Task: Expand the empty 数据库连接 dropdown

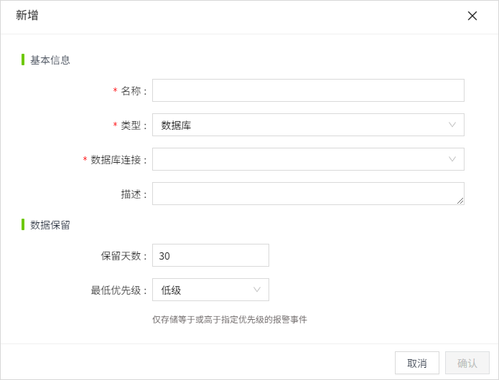Action: click(302, 159)
